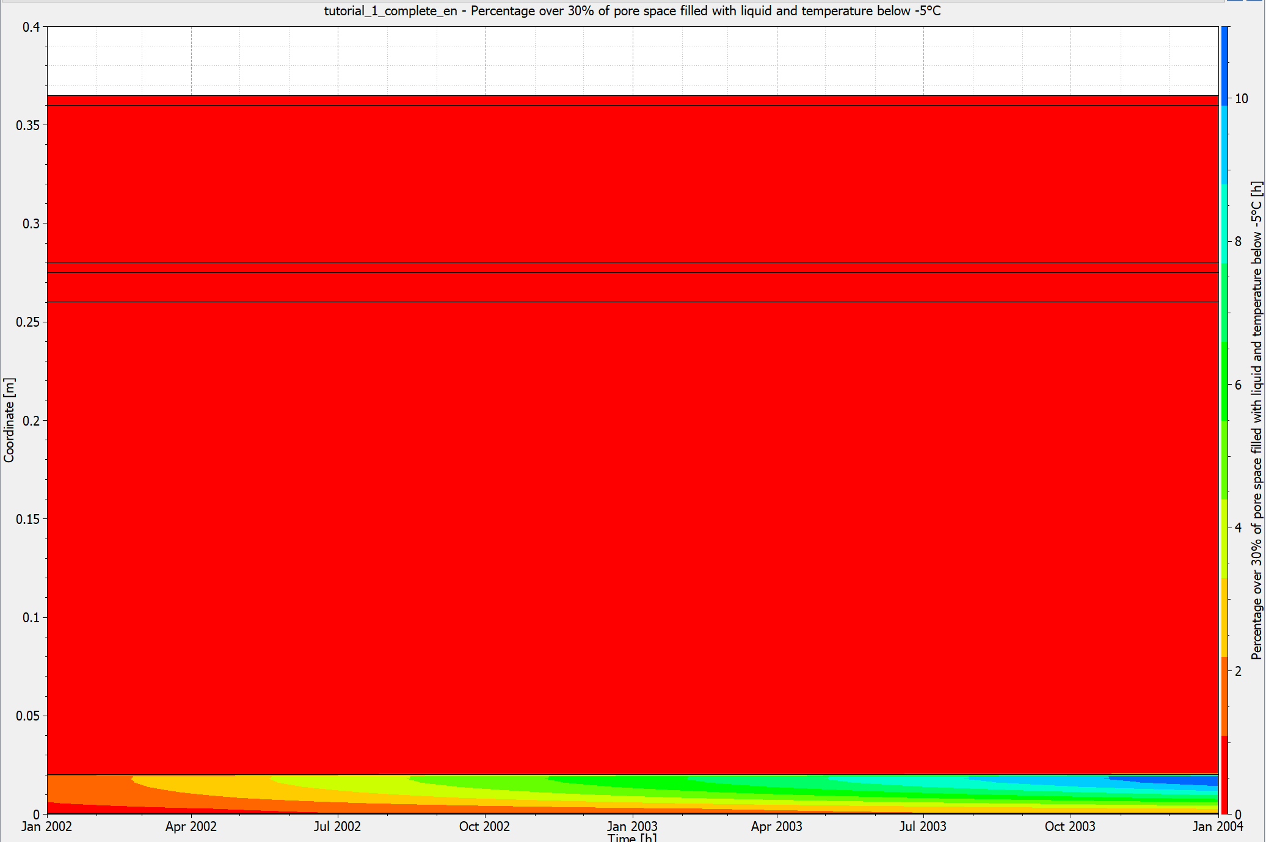Click the color bar tick label '10'
The image size is (1266, 842).
click(x=1242, y=98)
